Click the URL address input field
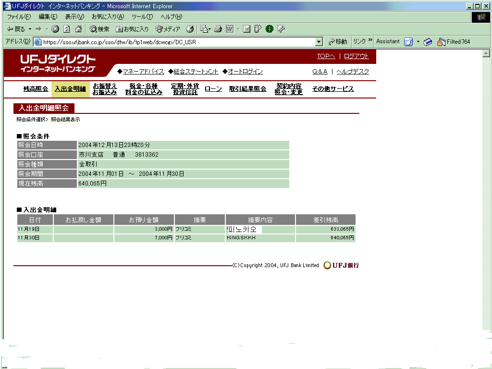Image resolution: width=492 pixels, height=369 pixels. tap(178, 42)
